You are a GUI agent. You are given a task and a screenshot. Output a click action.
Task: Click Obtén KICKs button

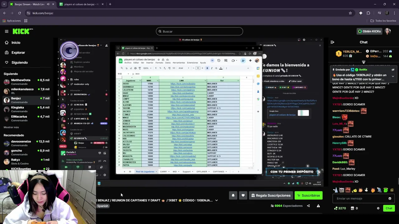point(369,31)
